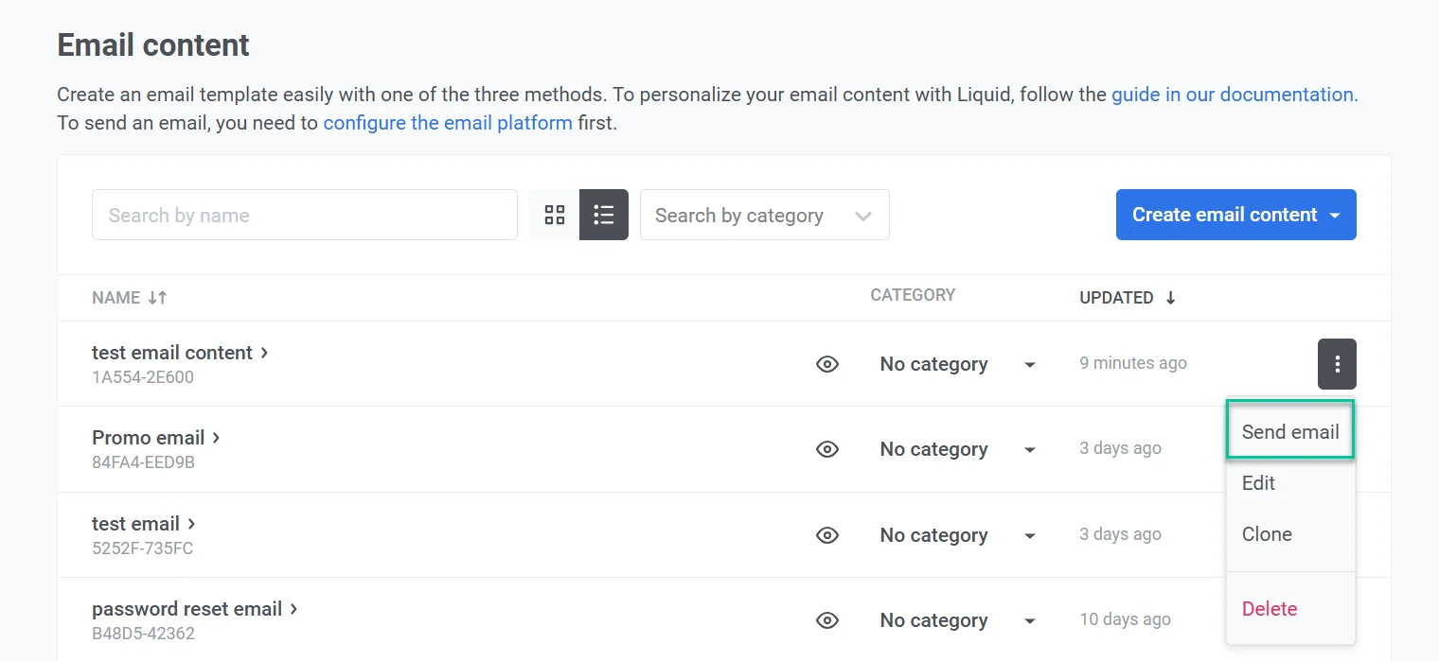Click the Search by name field
The image size is (1439, 661).
coord(304,215)
